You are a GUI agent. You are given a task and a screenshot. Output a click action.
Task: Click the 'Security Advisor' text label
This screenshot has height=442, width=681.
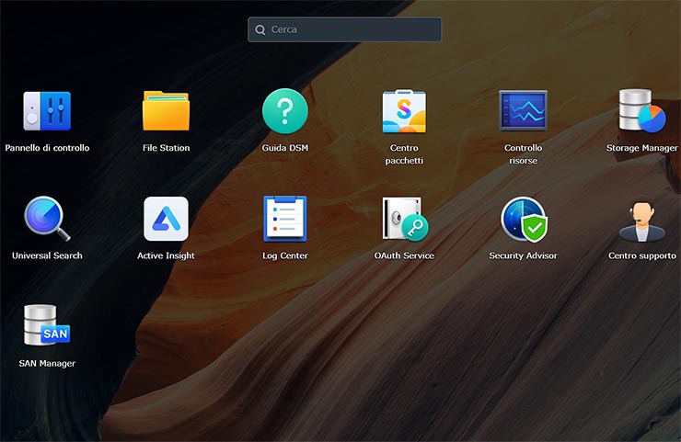click(x=523, y=255)
